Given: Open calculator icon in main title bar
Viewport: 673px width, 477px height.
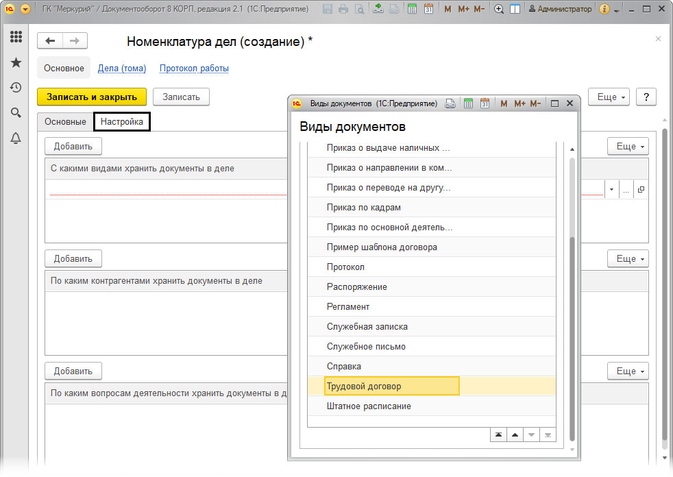Looking at the screenshot, I should (412, 9).
